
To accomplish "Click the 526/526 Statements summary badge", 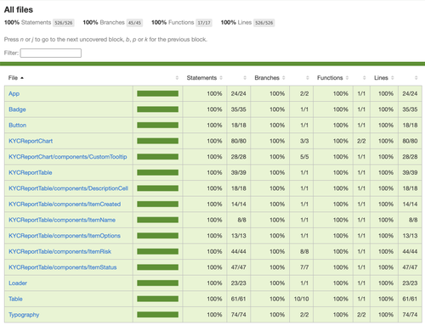I will point(64,23).
